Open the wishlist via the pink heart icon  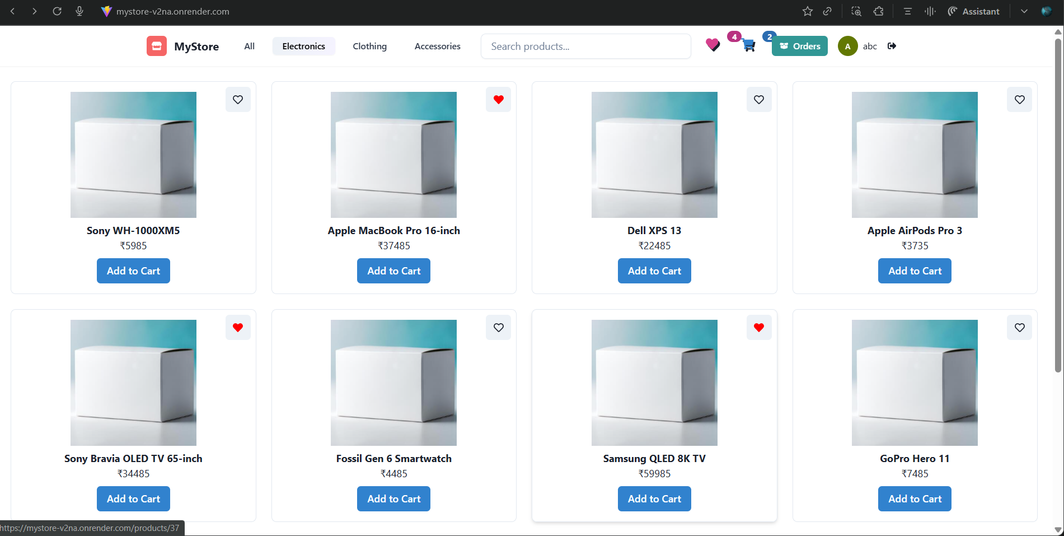pyautogui.click(x=713, y=45)
